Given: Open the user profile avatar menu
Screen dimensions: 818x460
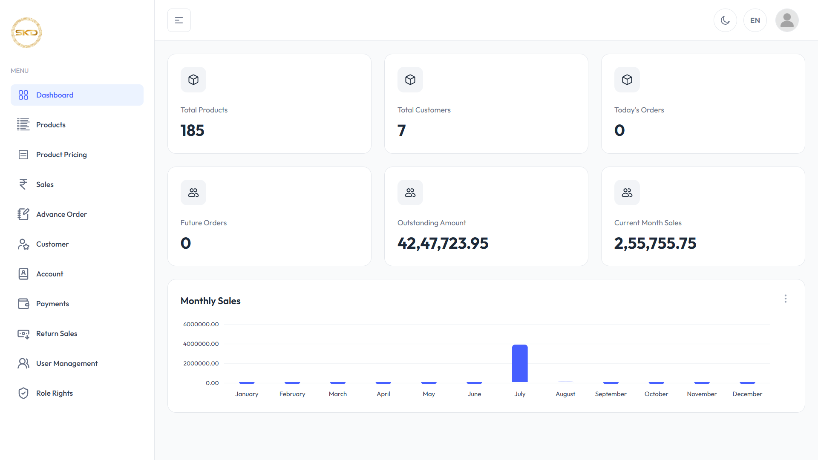Looking at the screenshot, I should (787, 20).
